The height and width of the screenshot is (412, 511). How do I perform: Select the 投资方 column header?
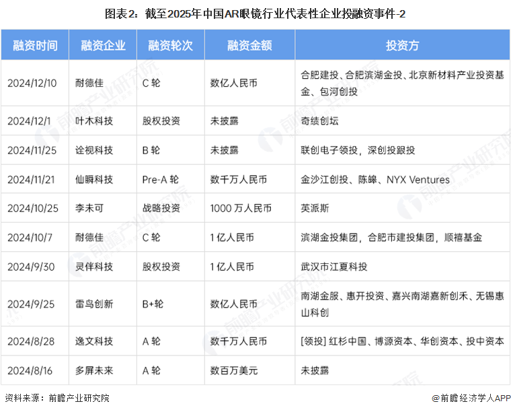[403, 45]
